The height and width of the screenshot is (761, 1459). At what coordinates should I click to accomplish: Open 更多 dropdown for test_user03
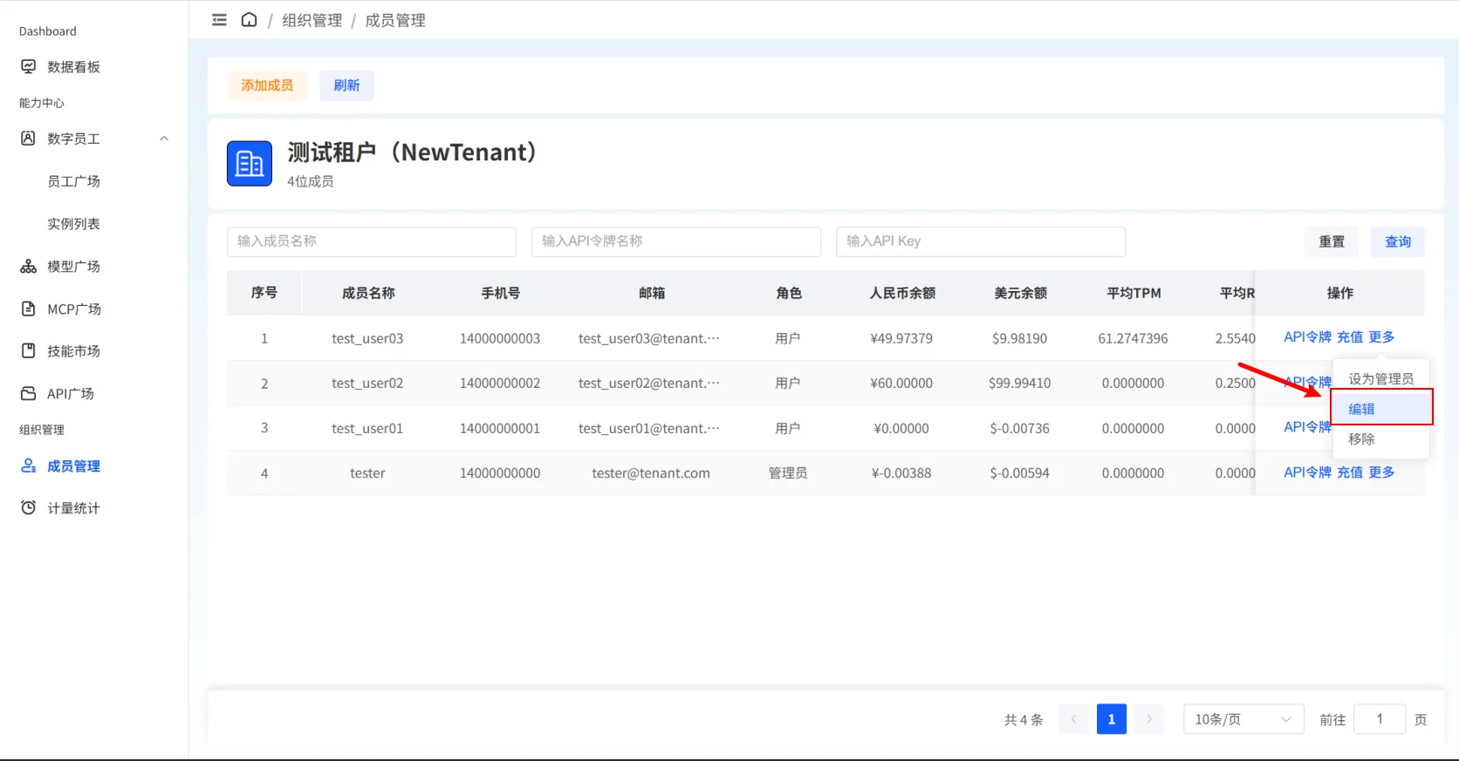pos(1381,337)
